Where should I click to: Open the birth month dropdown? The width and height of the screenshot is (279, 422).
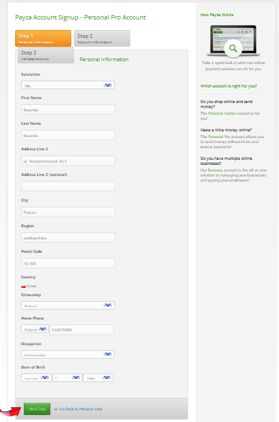[36, 377]
